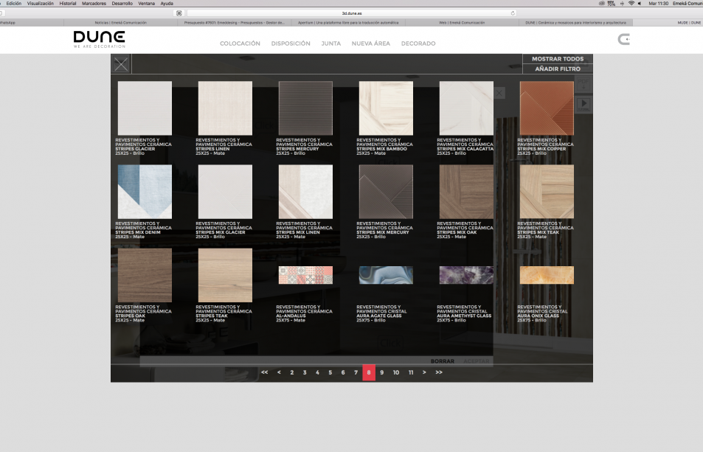Open the Decorado menu item
The image size is (703, 452).
418,44
